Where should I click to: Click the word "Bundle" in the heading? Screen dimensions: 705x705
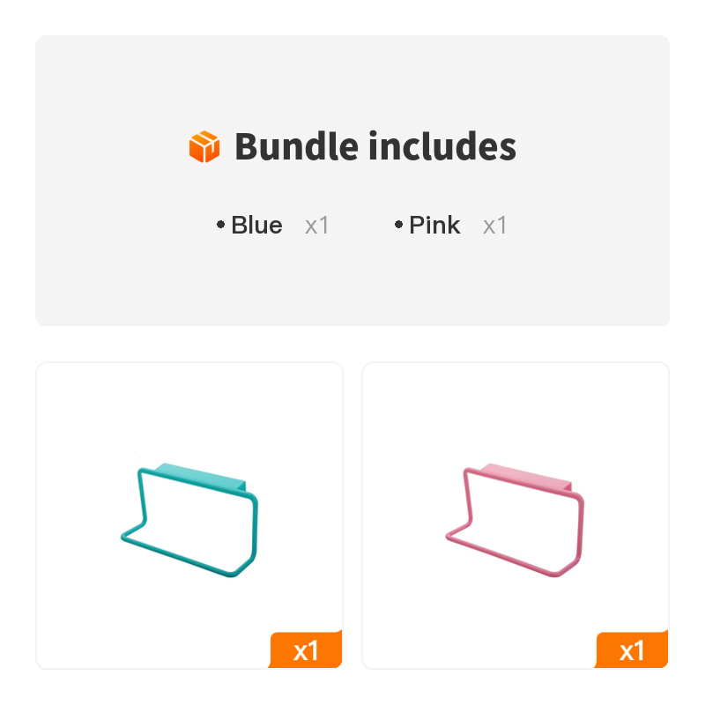click(x=295, y=146)
